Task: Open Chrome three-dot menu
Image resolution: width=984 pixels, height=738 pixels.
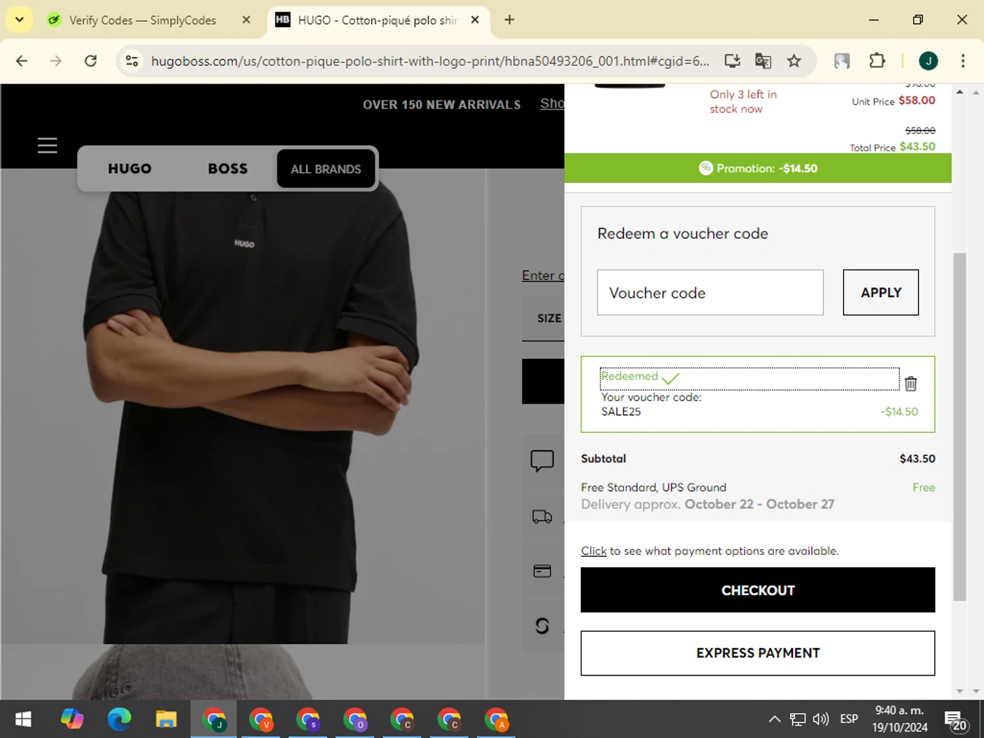Action: [x=963, y=61]
